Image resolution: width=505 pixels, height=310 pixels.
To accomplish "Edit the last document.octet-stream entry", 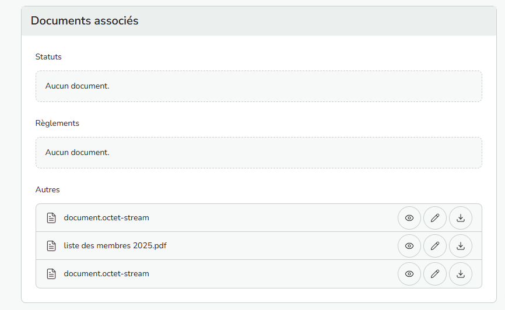I will pos(435,274).
